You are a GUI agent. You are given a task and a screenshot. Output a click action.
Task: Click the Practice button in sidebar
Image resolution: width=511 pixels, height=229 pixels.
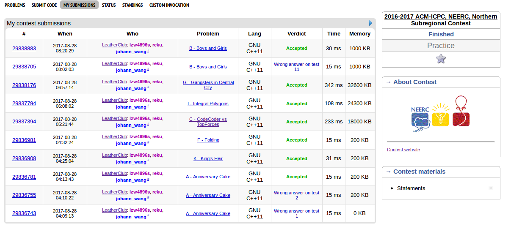pos(441,46)
